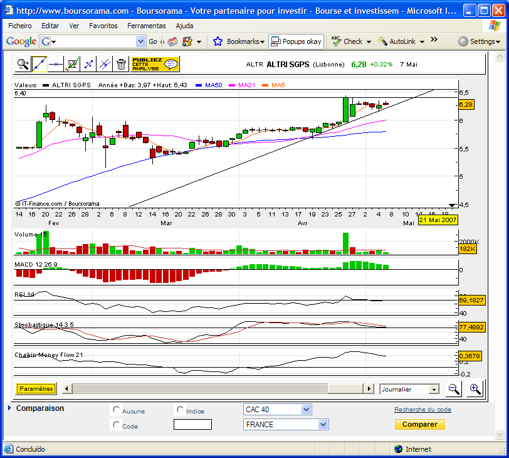Screen dimensions: 509x458
Task: Select the Code radio button
Action: click(116, 424)
